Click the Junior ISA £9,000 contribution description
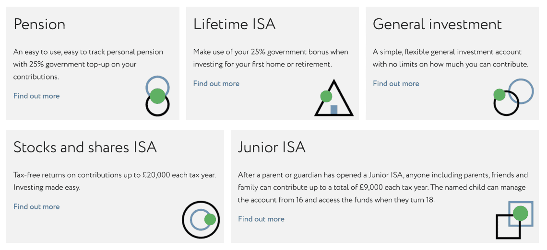The height and width of the screenshot is (250, 547). pos(382,187)
